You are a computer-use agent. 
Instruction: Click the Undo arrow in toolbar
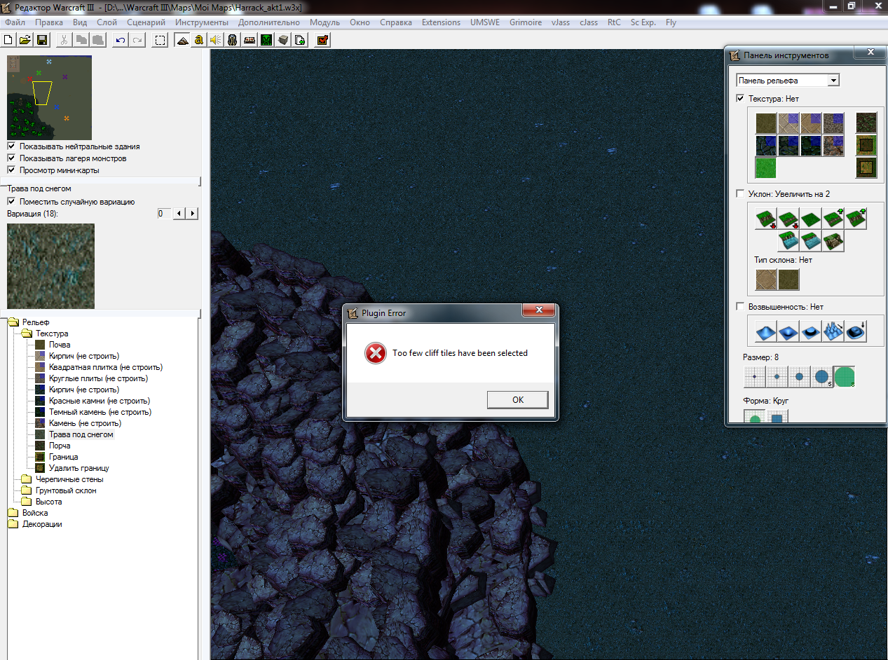tap(121, 40)
